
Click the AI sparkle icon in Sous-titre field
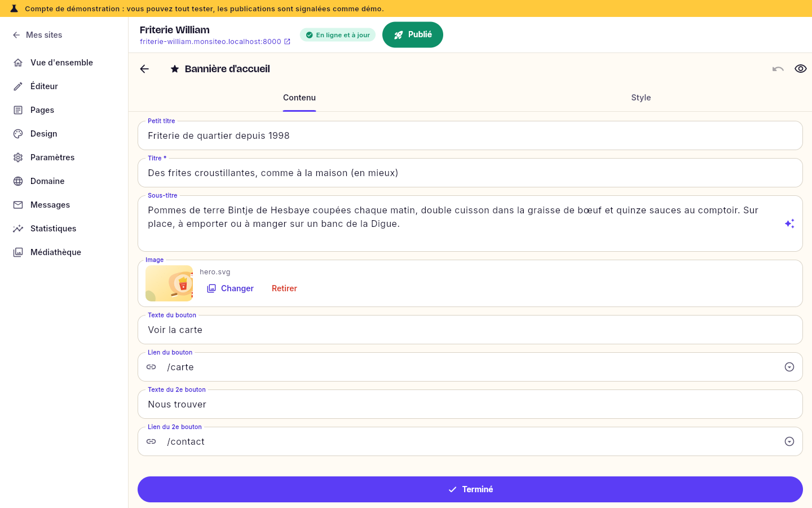pyautogui.click(x=789, y=224)
